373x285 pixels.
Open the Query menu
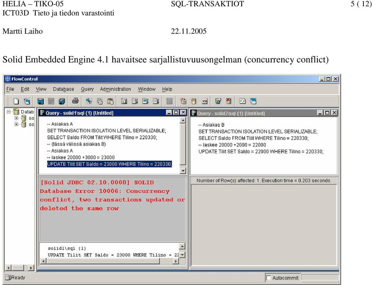tap(87, 89)
